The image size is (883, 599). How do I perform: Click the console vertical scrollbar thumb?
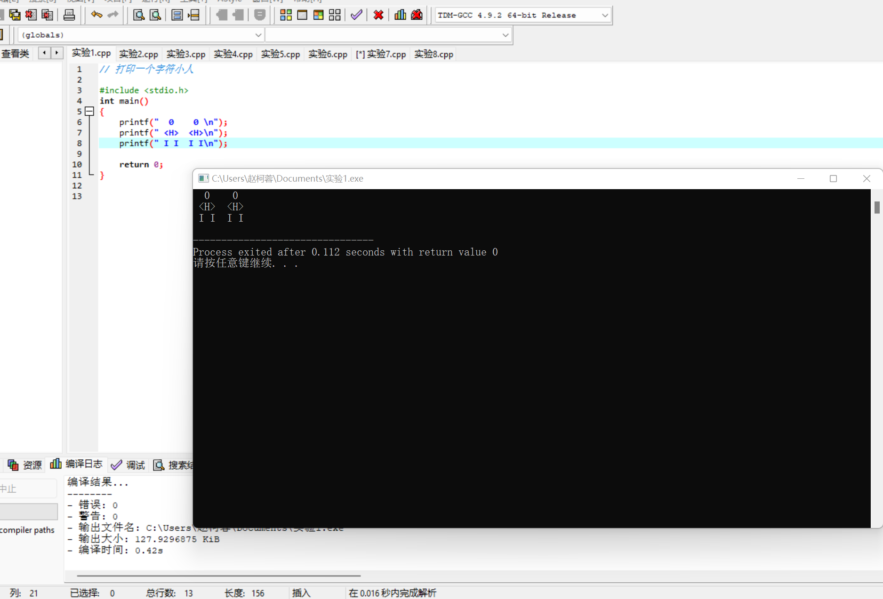(x=877, y=207)
